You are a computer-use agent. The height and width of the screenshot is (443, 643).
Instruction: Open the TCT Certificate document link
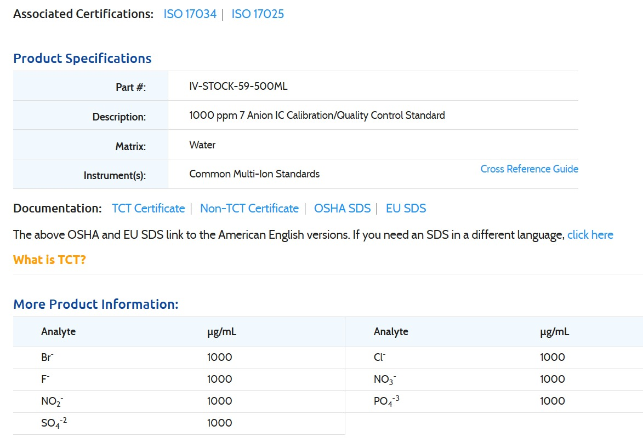click(148, 209)
